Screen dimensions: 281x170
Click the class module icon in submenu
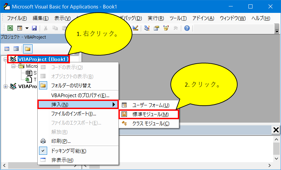(x=124, y=123)
